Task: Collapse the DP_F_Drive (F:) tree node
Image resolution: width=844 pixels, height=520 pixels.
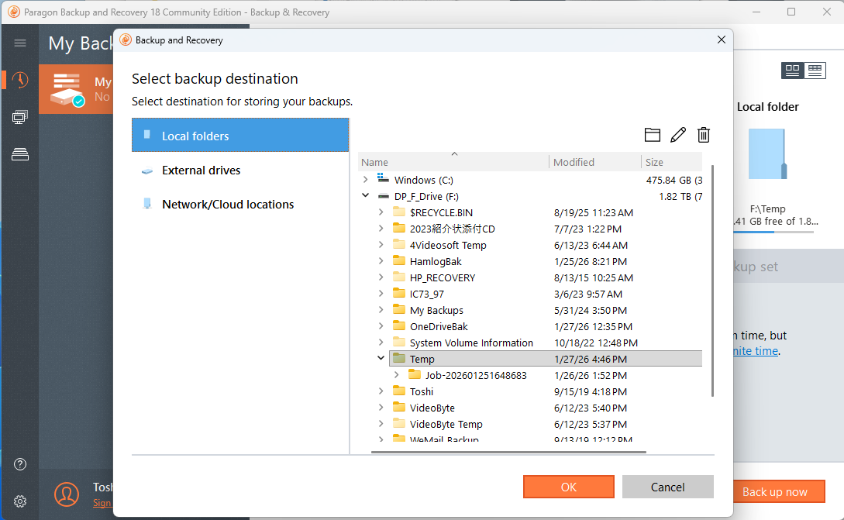Action: (x=366, y=195)
